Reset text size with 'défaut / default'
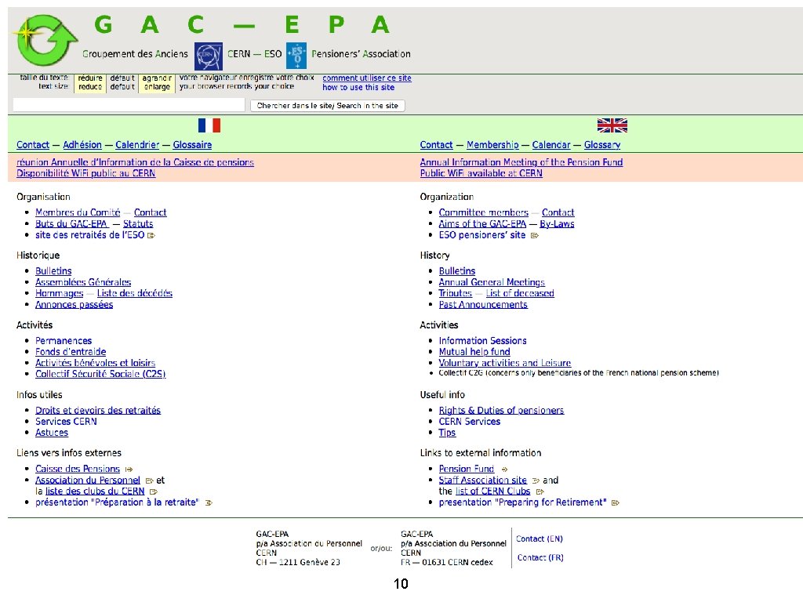Image resolution: width=803 pixels, height=602 pixels. coord(122,82)
